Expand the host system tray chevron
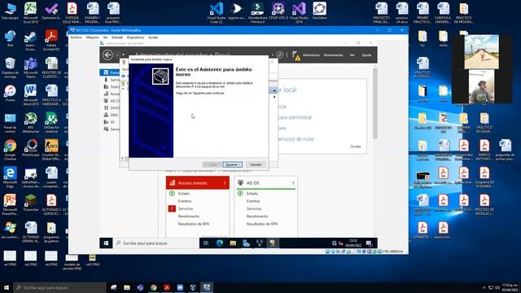This screenshot has width=521, height=293. coord(484,287)
